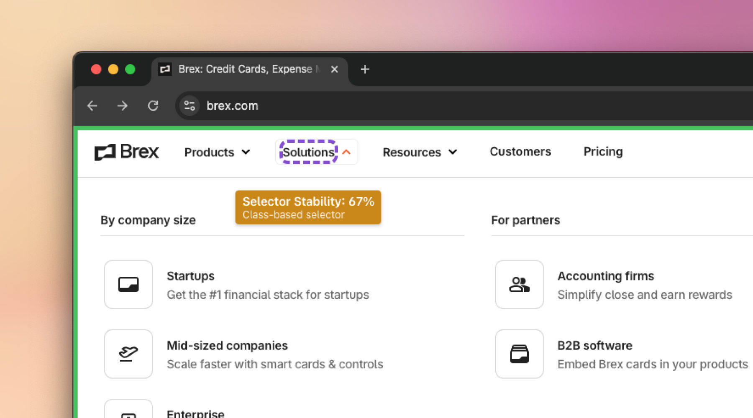Viewport: 753px width, 418px height.
Task: Click the Solutions menu label
Action: click(x=309, y=152)
